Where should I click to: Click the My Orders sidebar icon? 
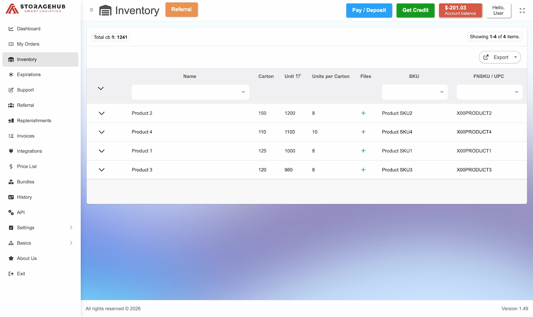(x=11, y=44)
